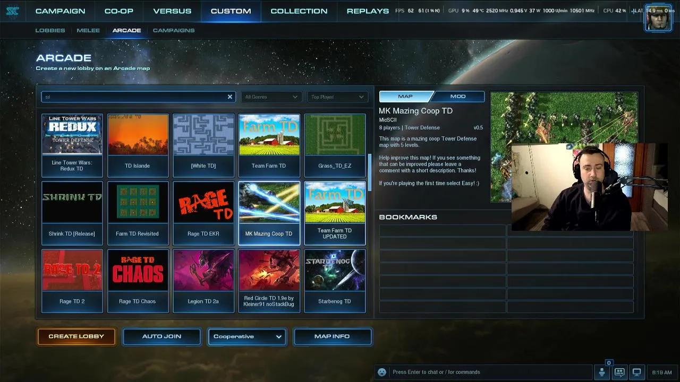Select the Shrink TD [Release] map
Screen dimensions: 680x382
pos(72,213)
